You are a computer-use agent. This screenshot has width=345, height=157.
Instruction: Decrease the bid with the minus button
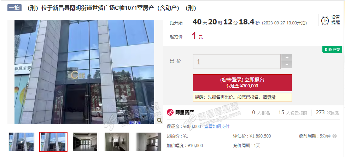point(287,65)
